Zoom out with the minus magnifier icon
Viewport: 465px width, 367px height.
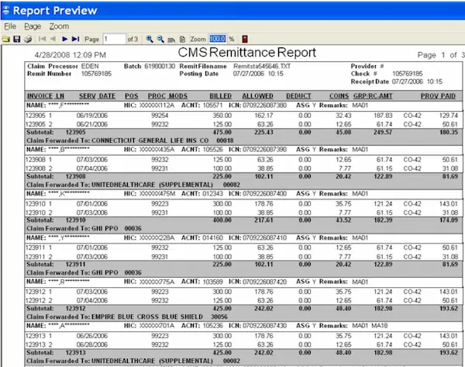point(160,39)
